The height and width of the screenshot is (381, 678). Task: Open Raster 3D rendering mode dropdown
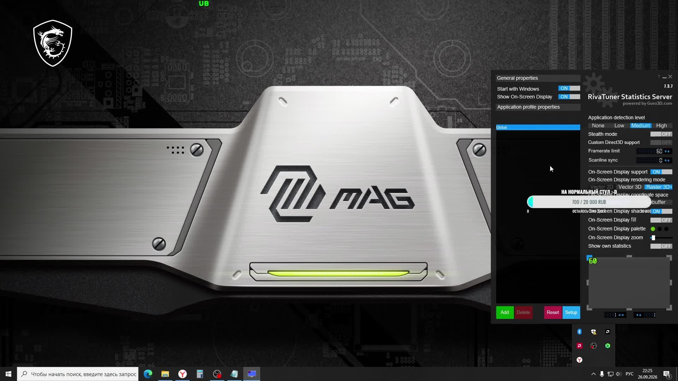tap(659, 187)
